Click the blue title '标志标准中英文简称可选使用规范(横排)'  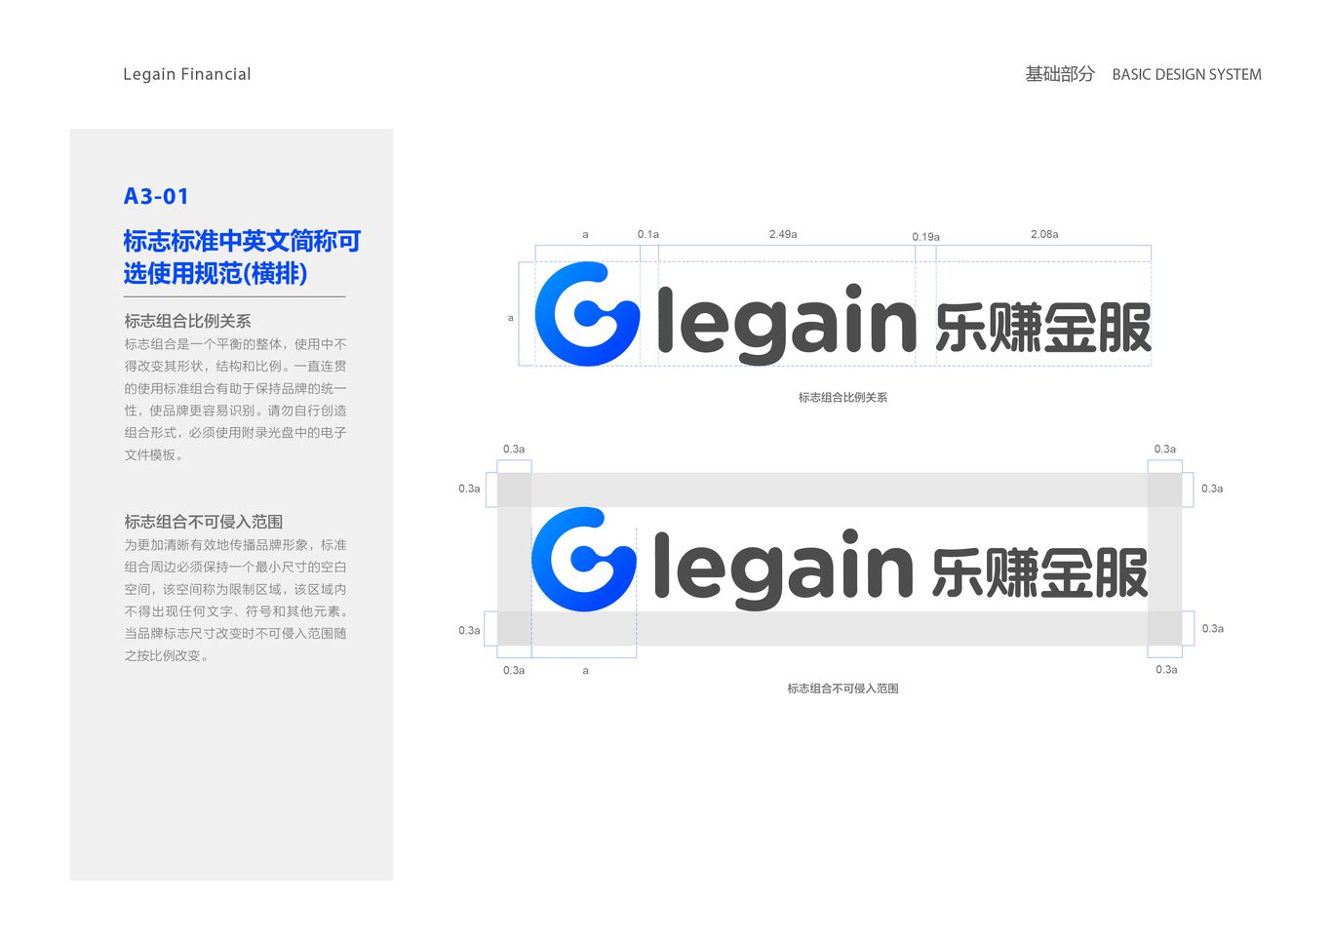(242, 257)
